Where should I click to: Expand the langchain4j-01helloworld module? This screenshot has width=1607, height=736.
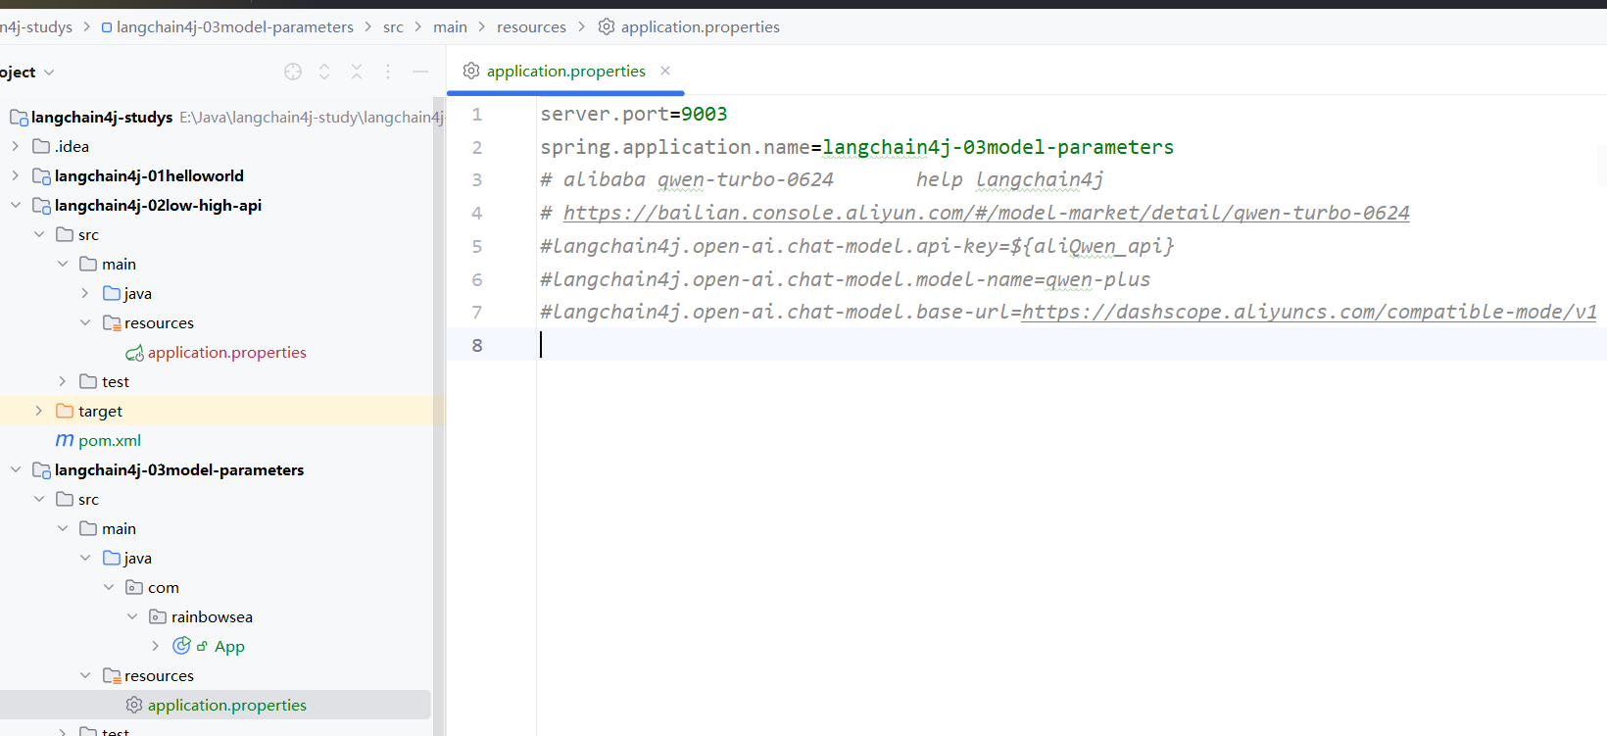point(15,175)
